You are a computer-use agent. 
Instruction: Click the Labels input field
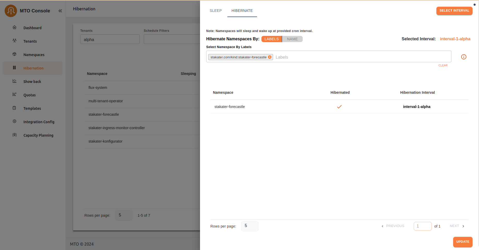(x=361, y=57)
